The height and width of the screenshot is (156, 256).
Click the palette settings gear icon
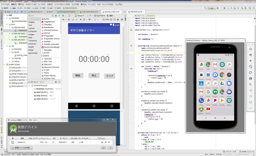click(56, 16)
